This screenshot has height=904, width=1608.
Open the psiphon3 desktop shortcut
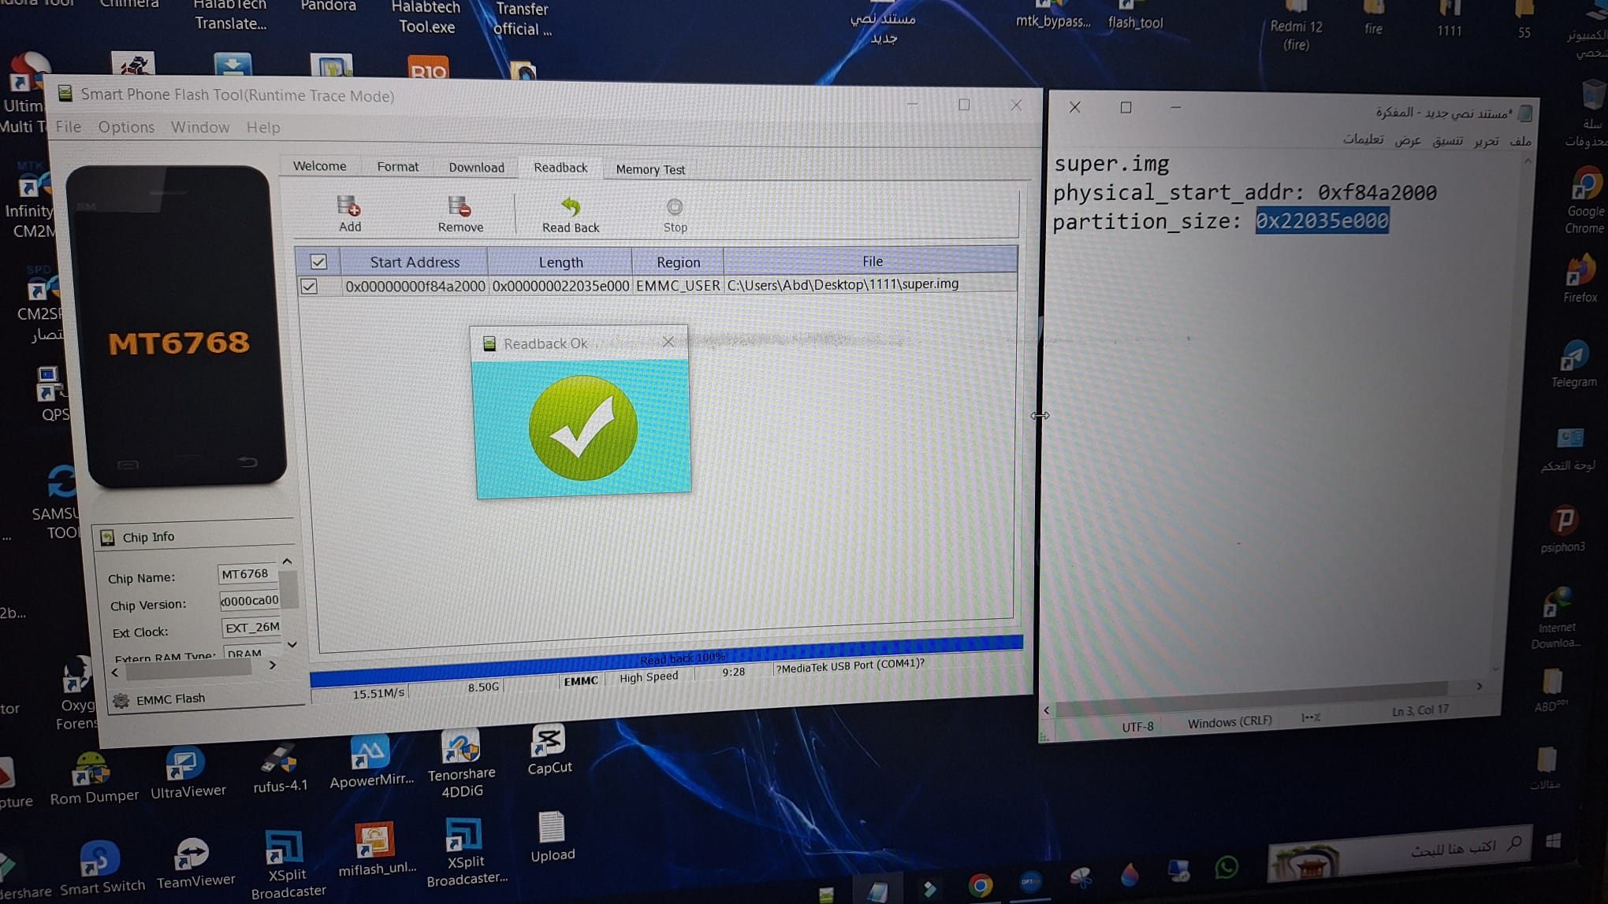[x=1563, y=530]
